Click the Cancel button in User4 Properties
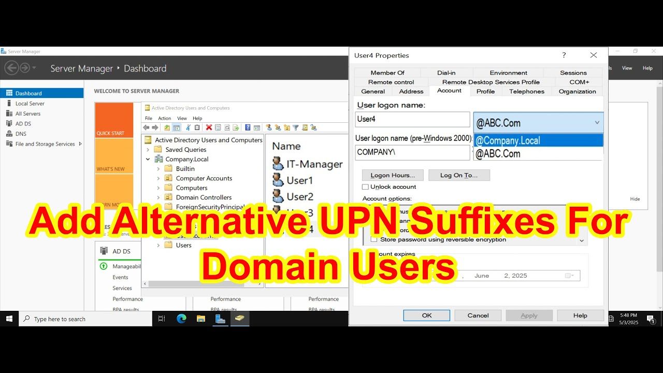 (x=478, y=315)
